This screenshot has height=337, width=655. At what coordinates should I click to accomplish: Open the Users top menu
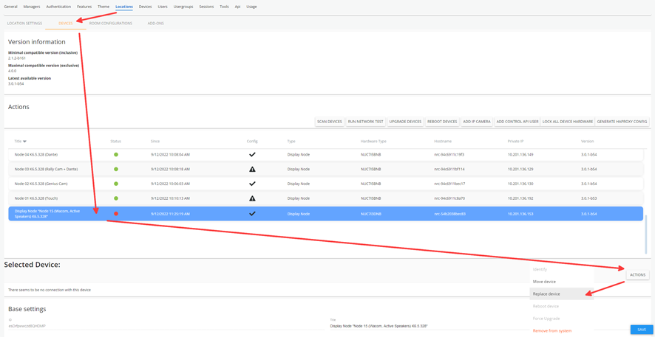tap(163, 7)
